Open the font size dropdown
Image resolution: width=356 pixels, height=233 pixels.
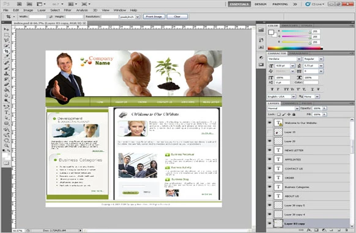292,66
